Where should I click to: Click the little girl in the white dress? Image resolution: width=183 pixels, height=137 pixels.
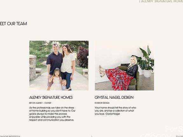coord(56,80)
